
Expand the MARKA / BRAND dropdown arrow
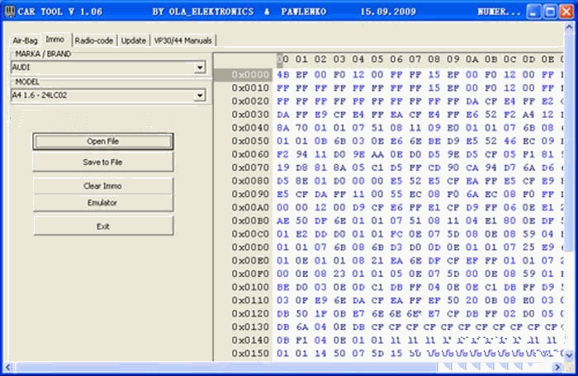(x=200, y=68)
